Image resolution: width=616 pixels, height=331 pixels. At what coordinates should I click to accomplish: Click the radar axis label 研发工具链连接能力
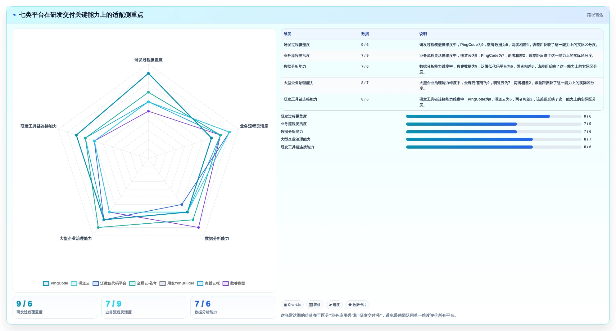pyautogui.click(x=38, y=126)
